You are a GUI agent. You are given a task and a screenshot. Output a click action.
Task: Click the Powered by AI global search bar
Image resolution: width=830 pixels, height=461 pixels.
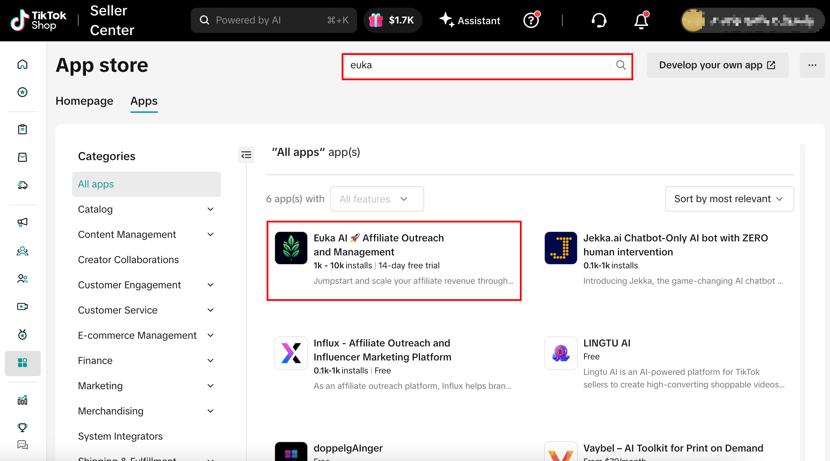(x=274, y=20)
